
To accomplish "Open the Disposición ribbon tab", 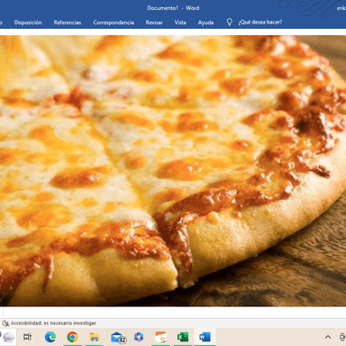I will tap(28, 23).
